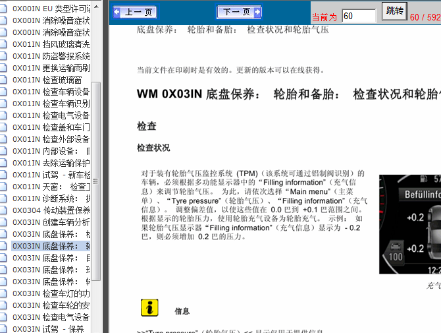Image resolution: width=441 pixels, height=333 pixels.
Task: Click the yellow information icon
Action: (149, 308)
